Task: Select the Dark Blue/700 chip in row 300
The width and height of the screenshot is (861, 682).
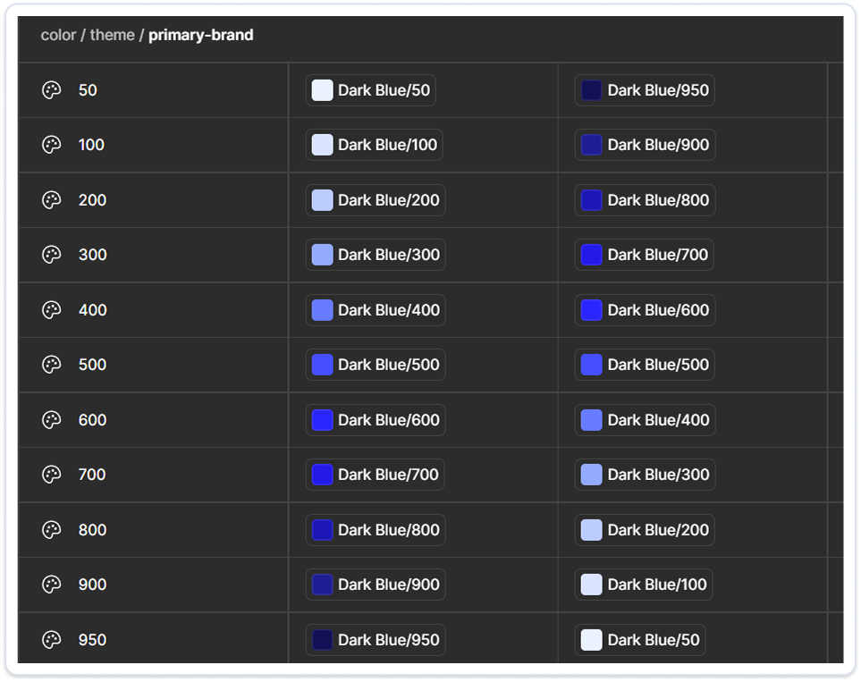Action: (x=644, y=255)
